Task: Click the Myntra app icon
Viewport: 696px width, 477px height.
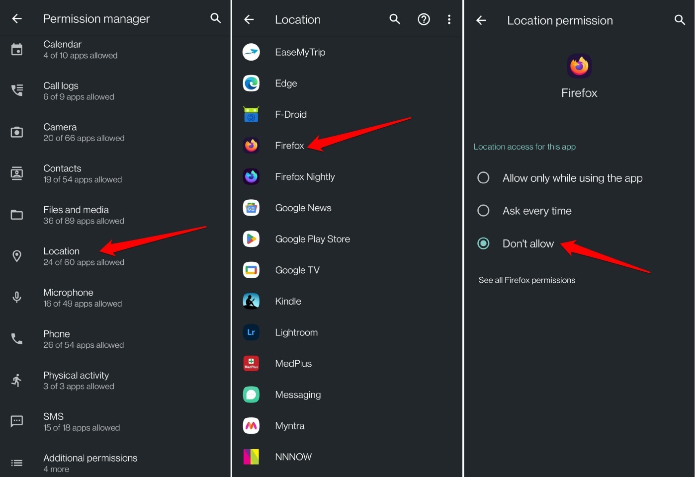Action: (251, 425)
